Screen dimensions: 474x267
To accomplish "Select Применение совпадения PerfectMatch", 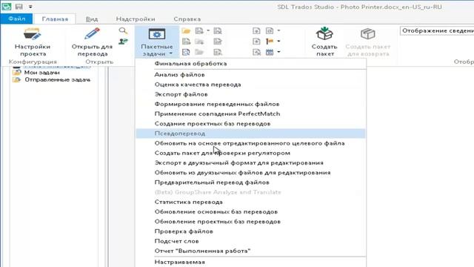I will [x=250, y=113].
